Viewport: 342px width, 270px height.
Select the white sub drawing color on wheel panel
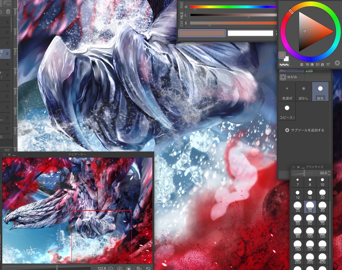coord(287,59)
